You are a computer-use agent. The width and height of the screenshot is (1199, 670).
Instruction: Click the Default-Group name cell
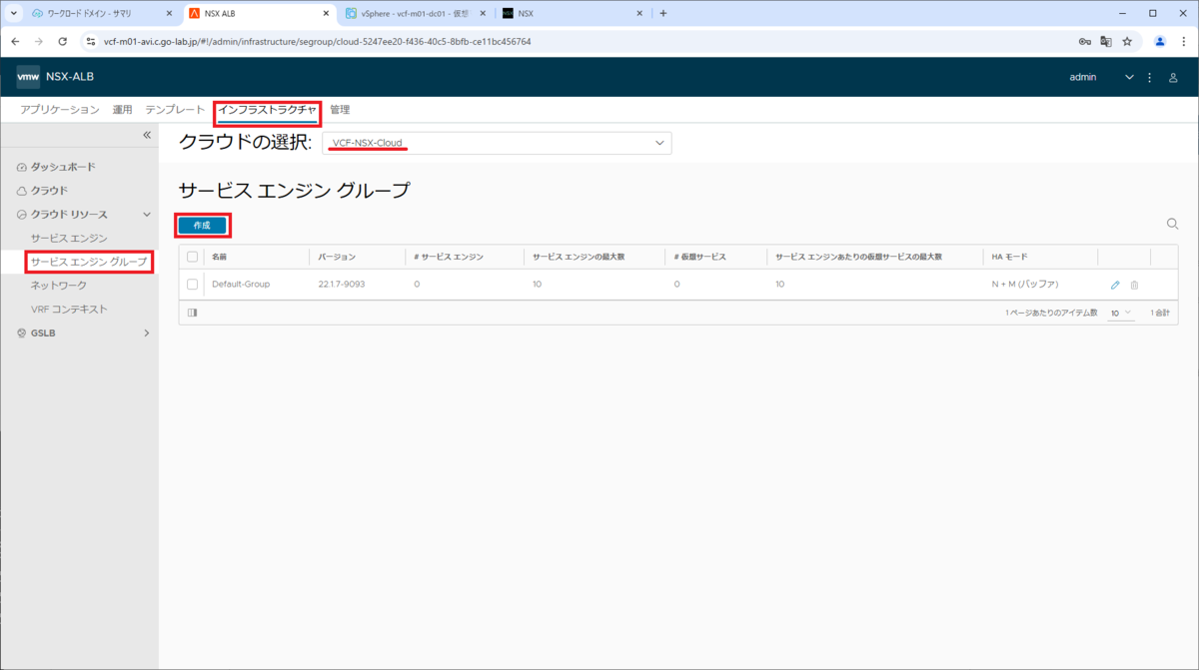pyautogui.click(x=241, y=285)
